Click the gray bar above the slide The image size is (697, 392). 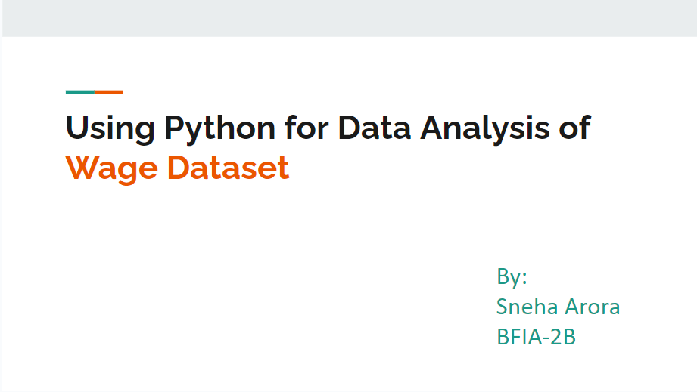coord(348,18)
